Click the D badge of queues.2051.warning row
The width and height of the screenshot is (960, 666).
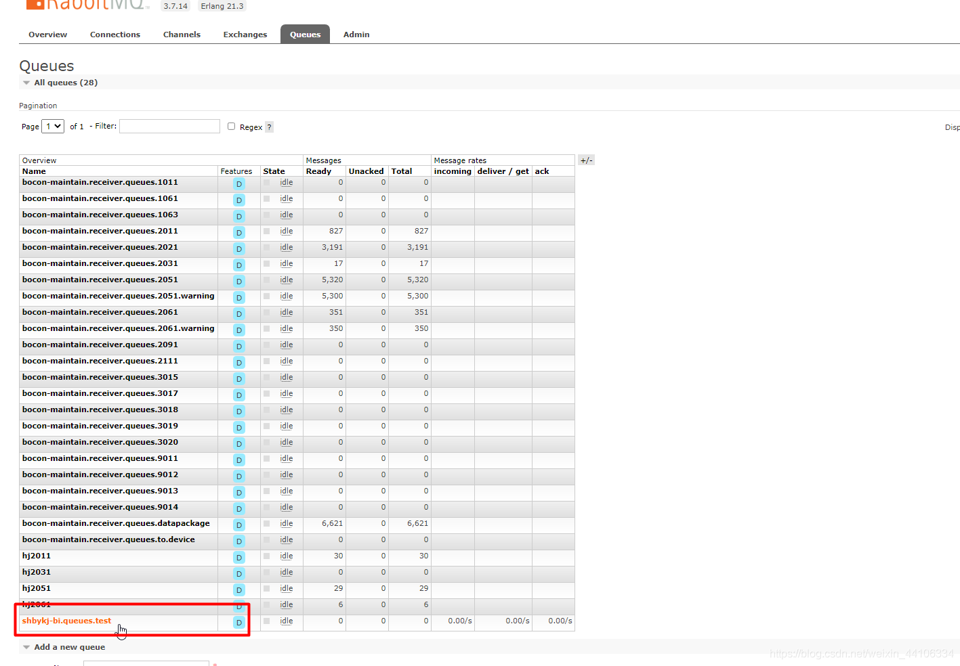pyautogui.click(x=239, y=298)
